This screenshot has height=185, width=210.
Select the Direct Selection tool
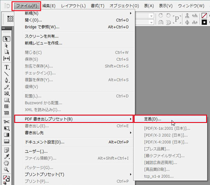pyautogui.click(x=6, y=45)
